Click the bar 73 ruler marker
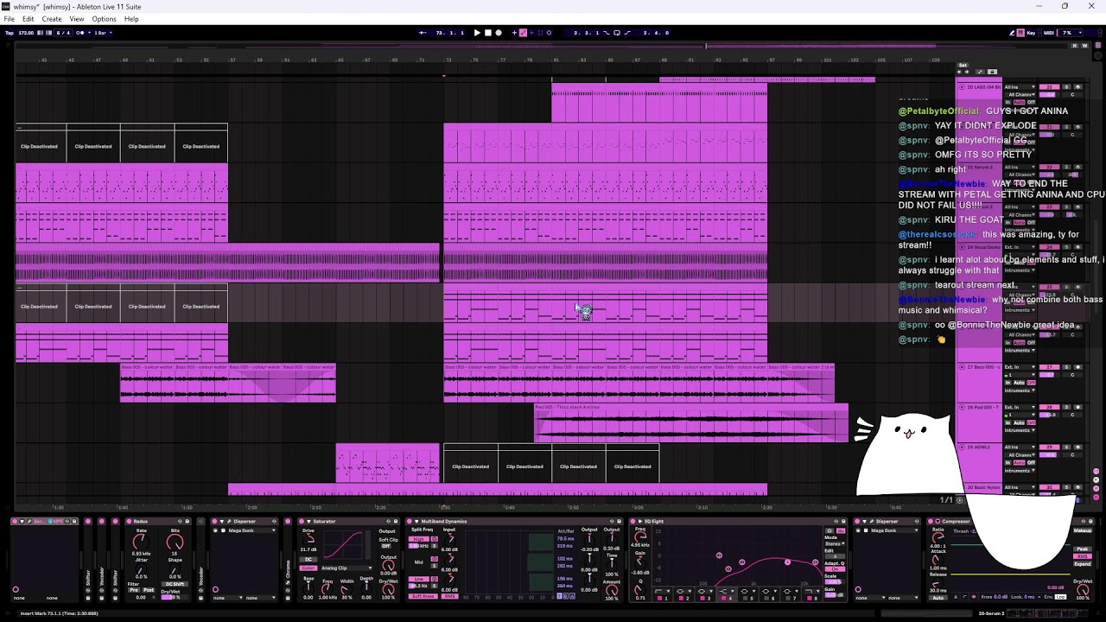 click(x=448, y=60)
